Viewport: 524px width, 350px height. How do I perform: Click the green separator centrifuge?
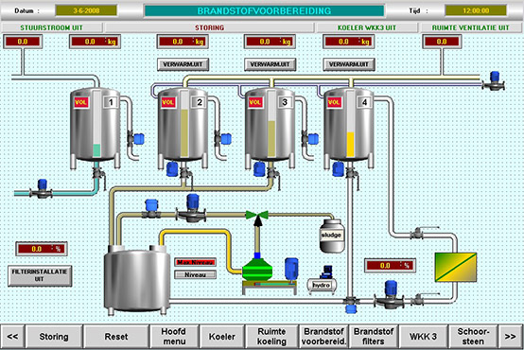[x=257, y=270]
